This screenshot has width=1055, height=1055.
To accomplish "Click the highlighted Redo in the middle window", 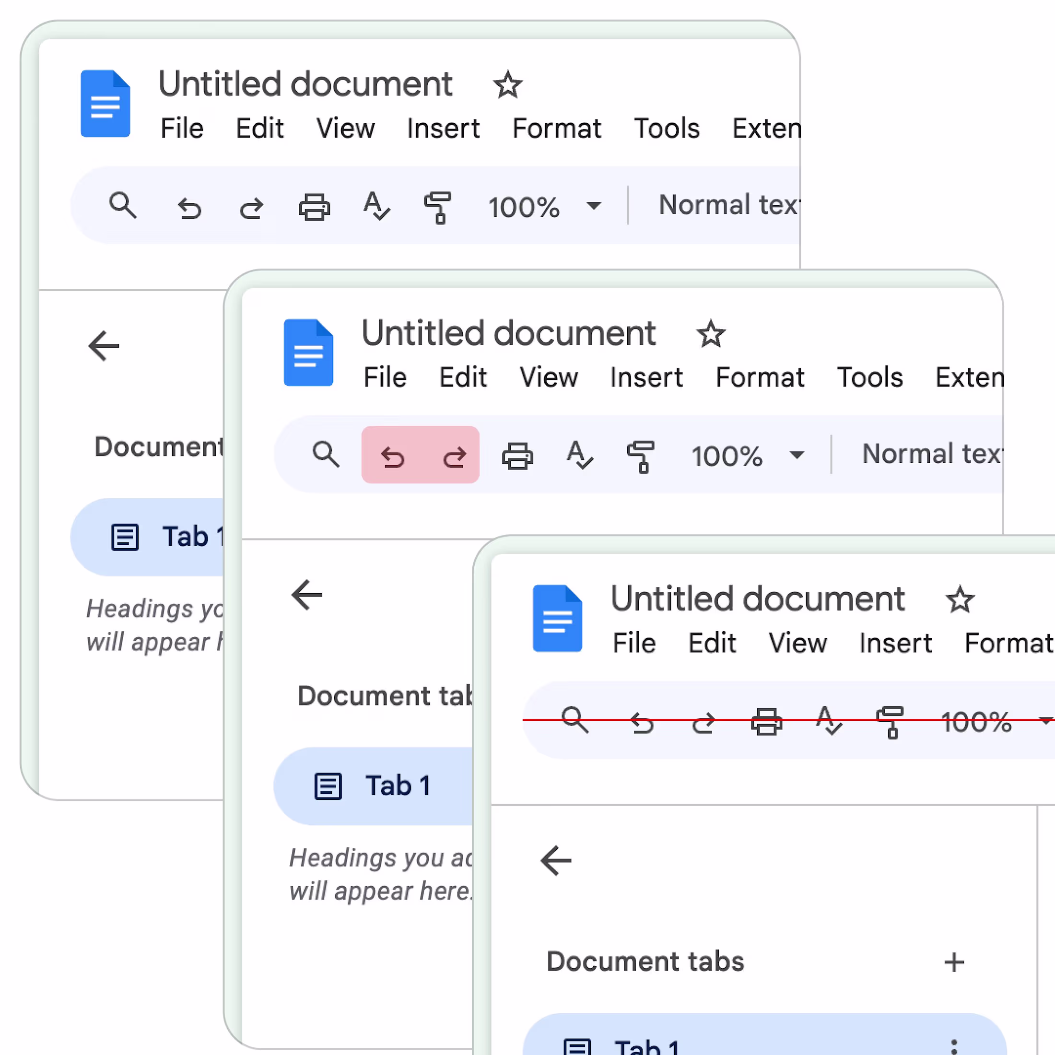I will point(454,457).
